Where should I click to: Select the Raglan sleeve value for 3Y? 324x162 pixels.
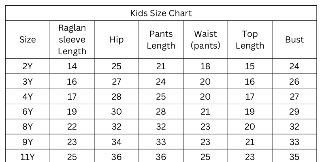(x=72, y=81)
